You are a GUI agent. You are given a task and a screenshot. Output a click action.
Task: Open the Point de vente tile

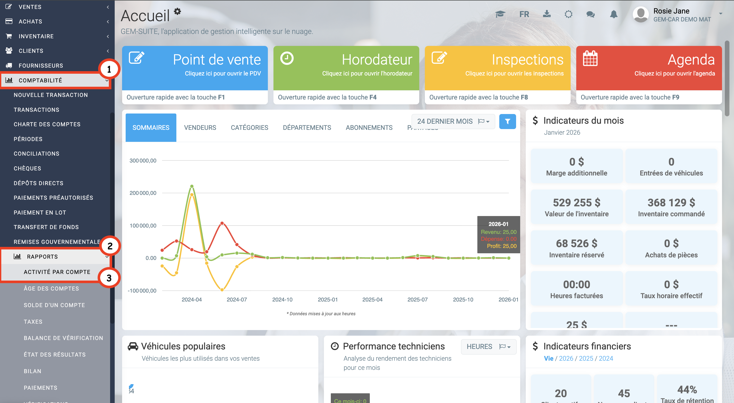coord(195,68)
